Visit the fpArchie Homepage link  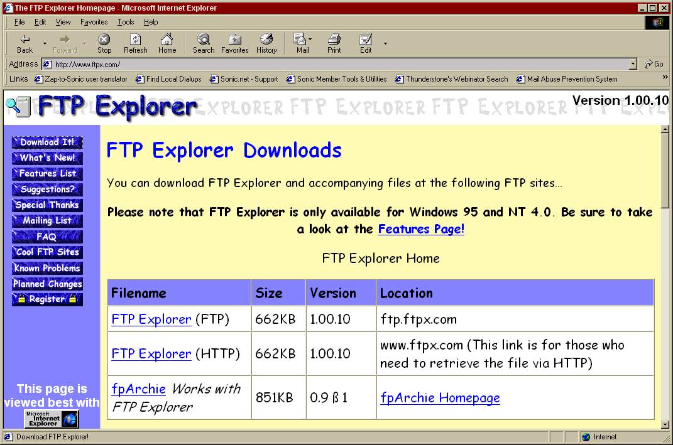pos(440,398)
